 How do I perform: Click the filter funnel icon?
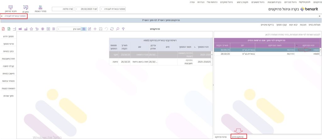pyautogui.click(x=123, y=29)
